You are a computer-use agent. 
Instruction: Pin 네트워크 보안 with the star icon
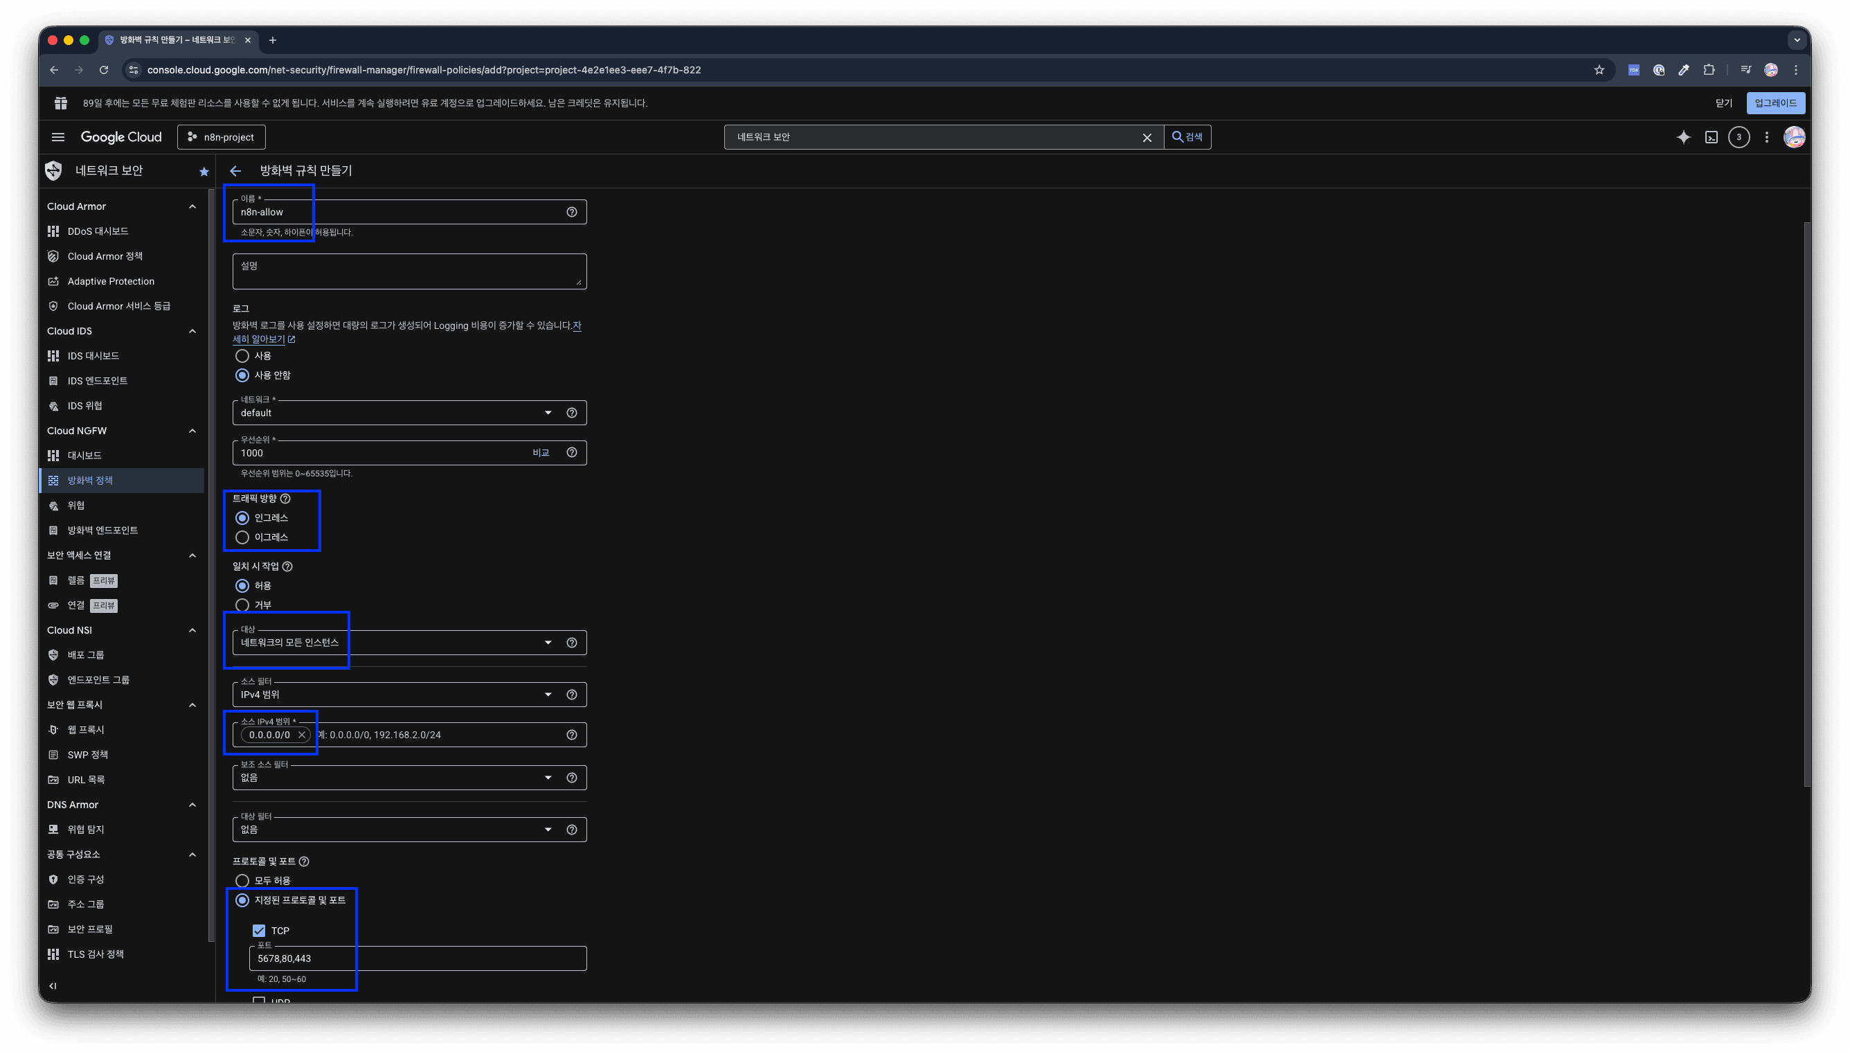pos(204,172)
